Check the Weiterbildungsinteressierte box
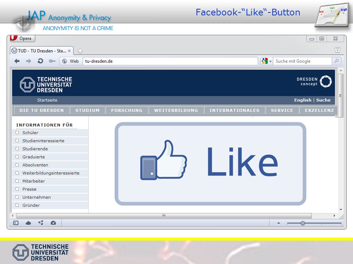The width and height of the screenshot is (353, 264). point(17,173)
